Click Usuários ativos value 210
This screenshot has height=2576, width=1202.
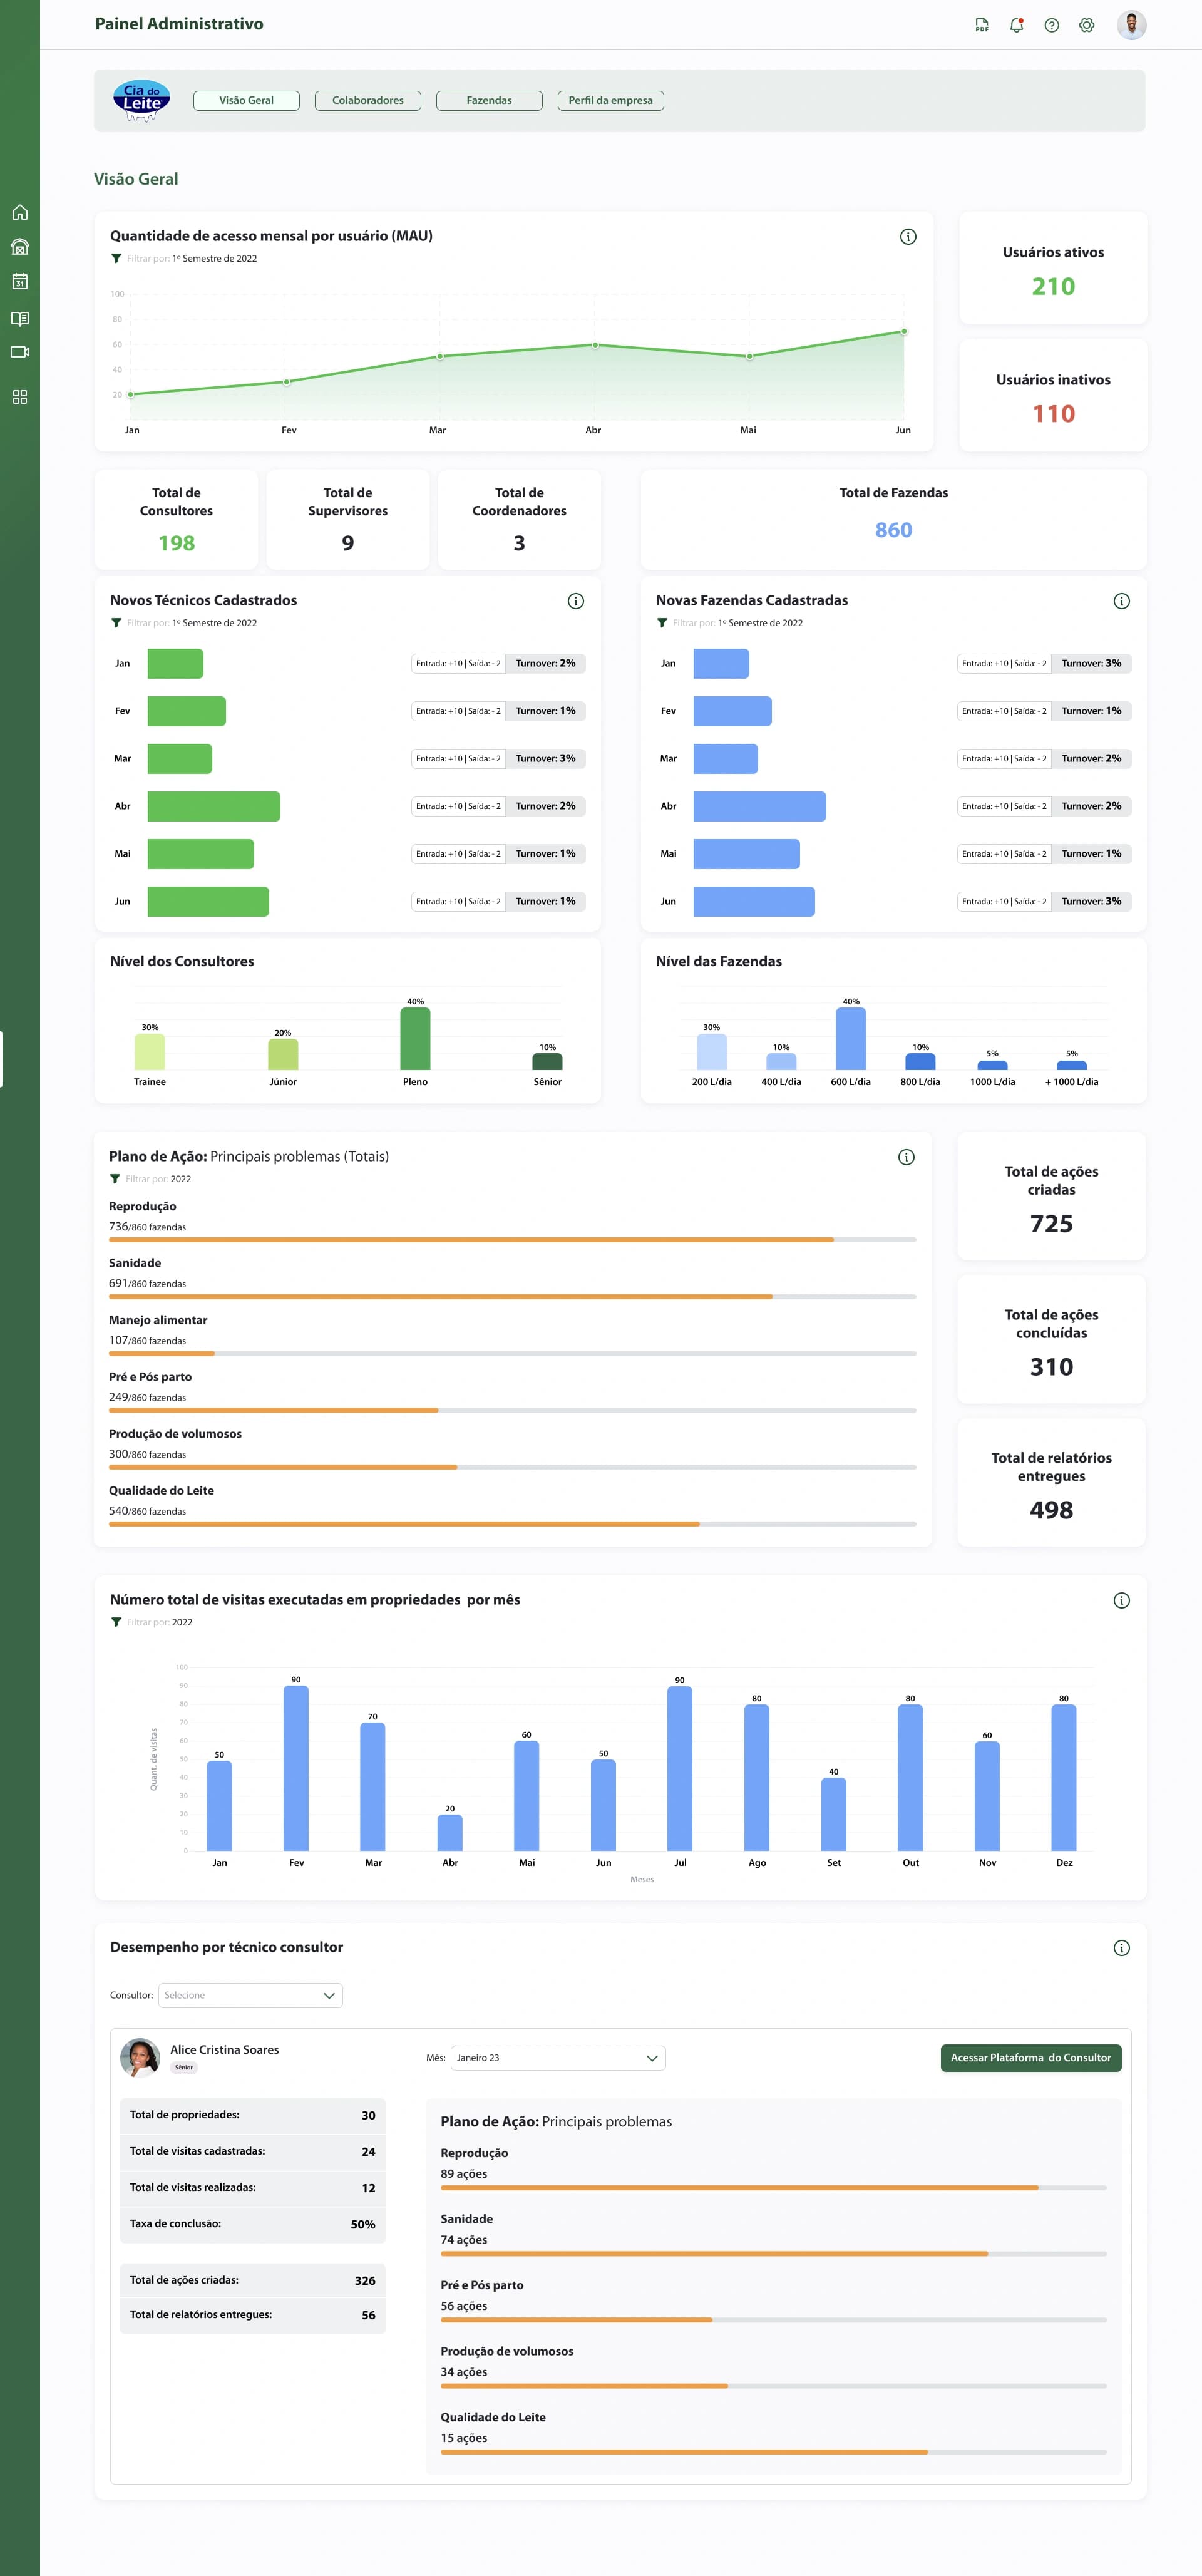1053,287
